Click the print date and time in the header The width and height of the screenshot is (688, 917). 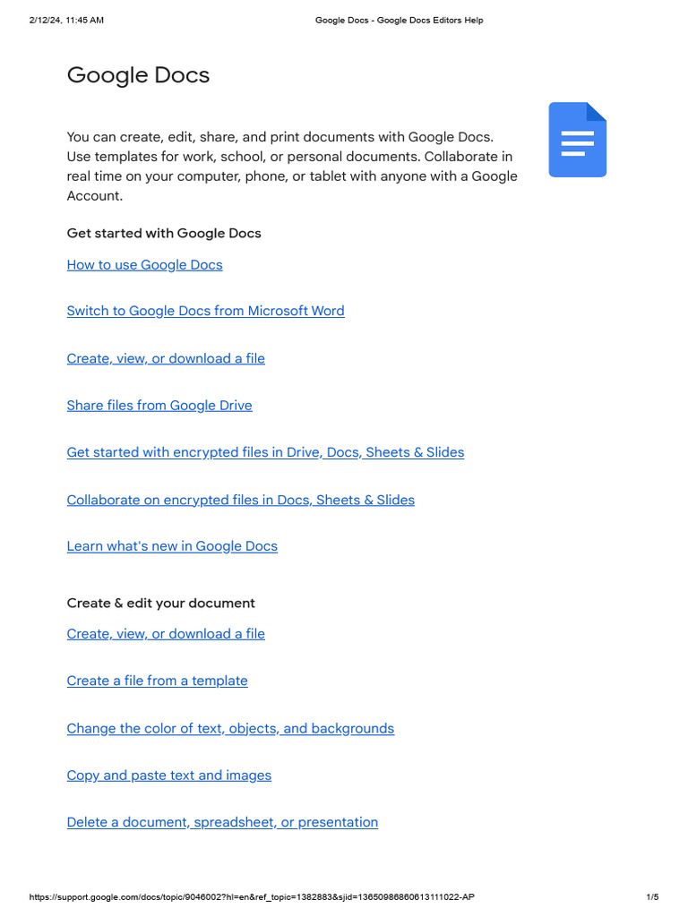(x=66, y=20)
